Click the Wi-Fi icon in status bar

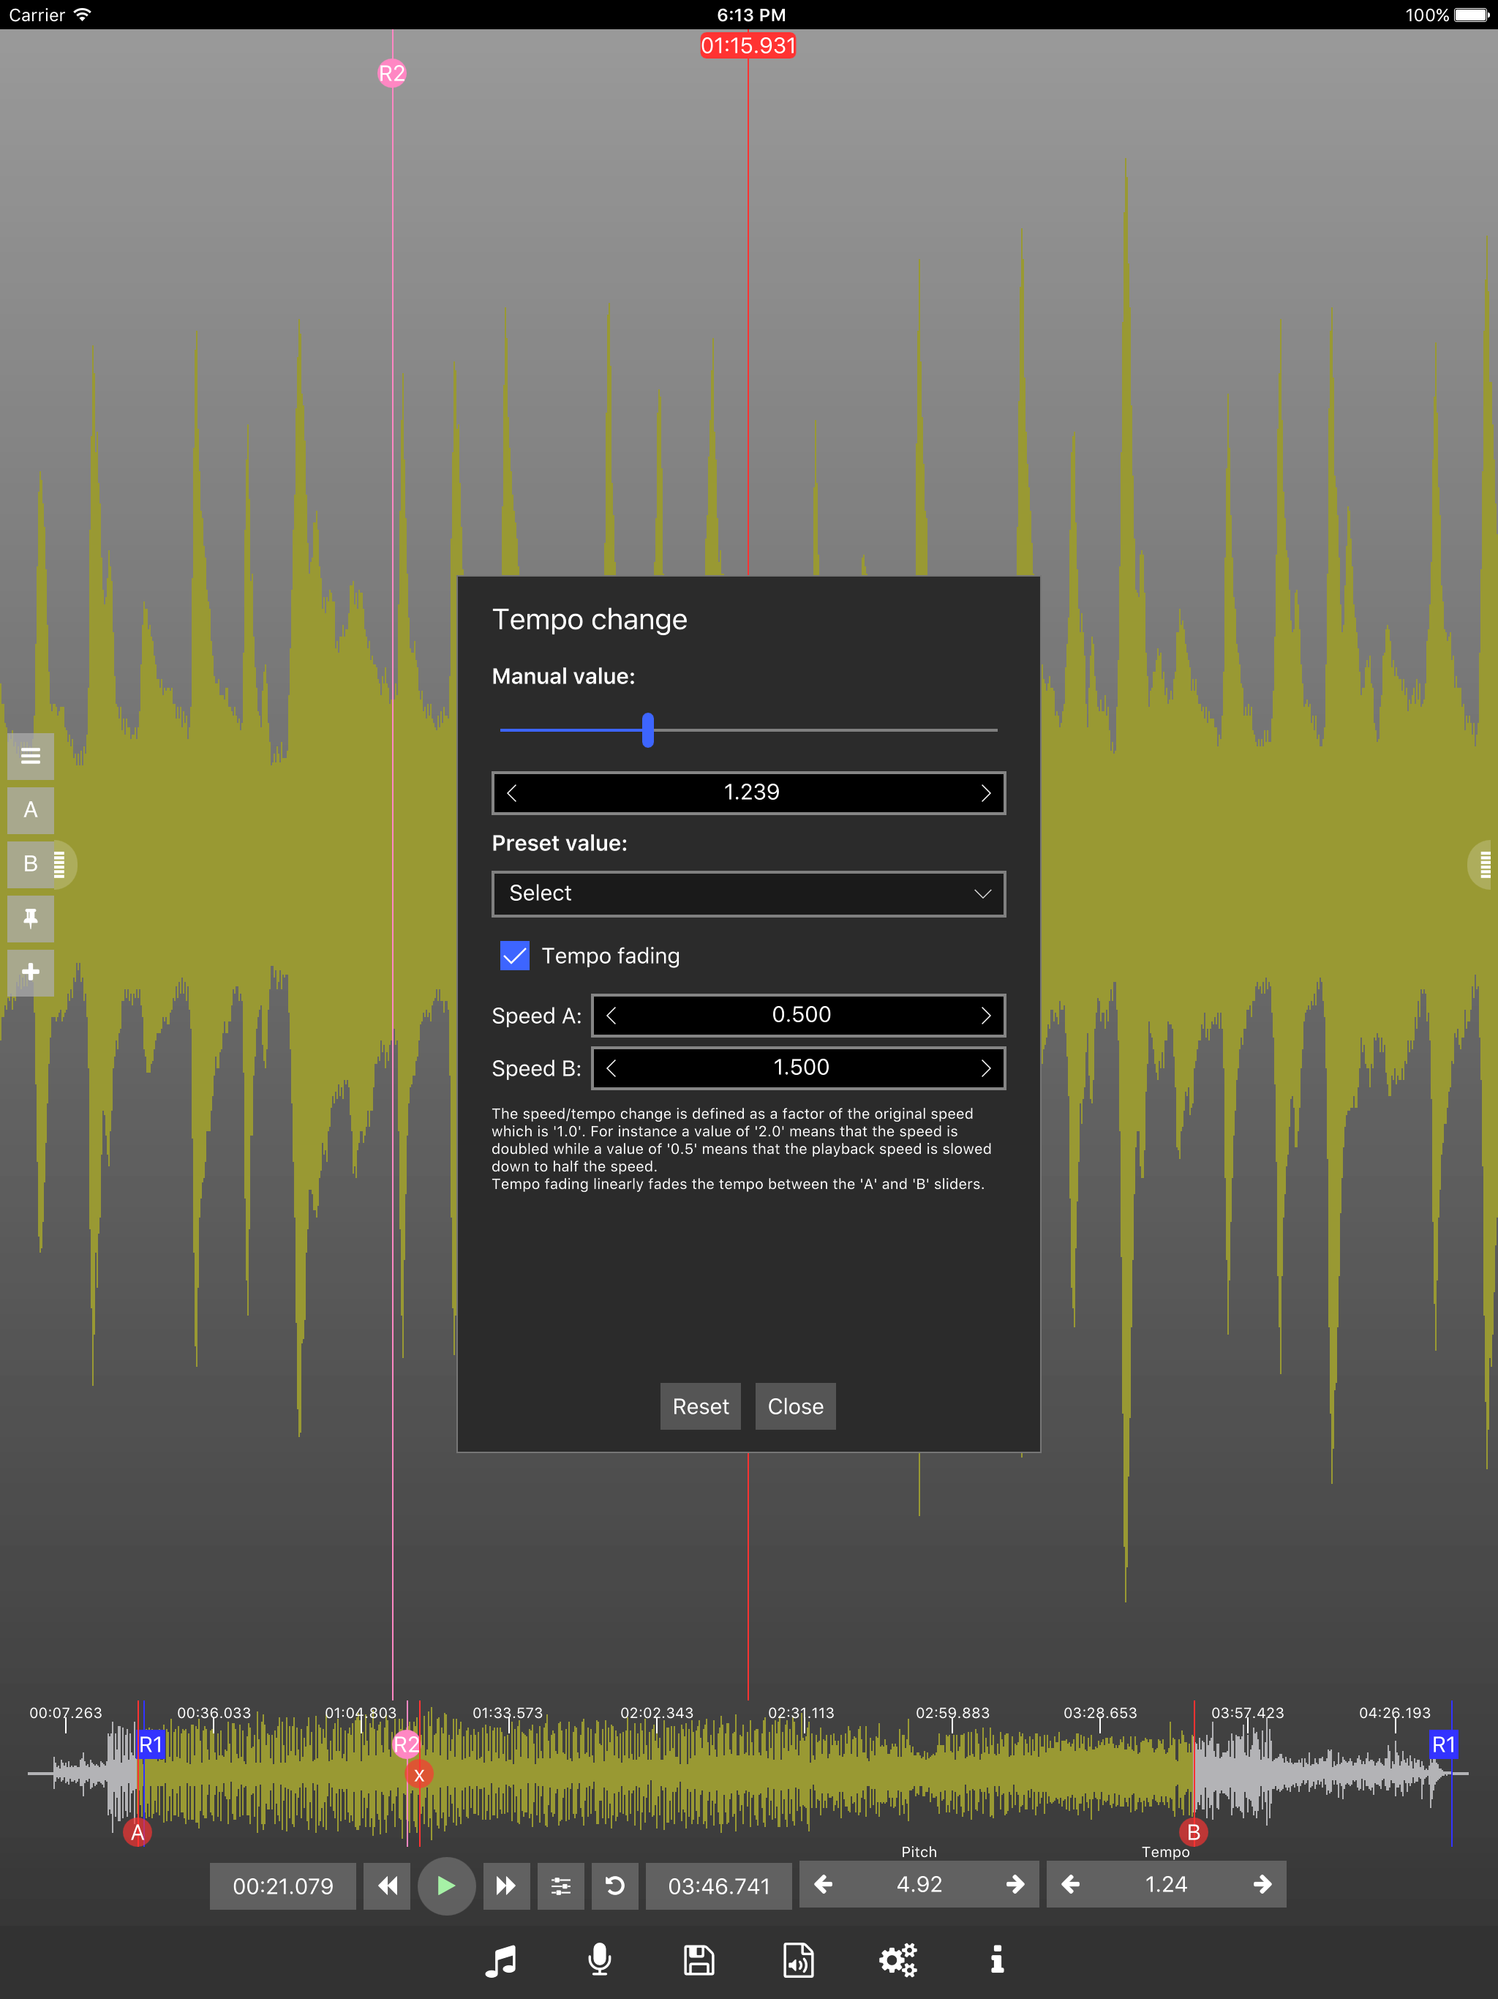[x=82, y=15]
